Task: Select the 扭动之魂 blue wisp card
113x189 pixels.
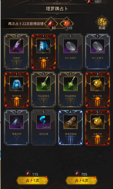Action: [43, 128]
